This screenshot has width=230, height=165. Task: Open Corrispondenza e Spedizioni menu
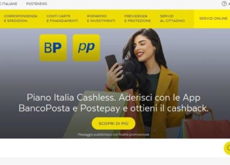point(21,18)
